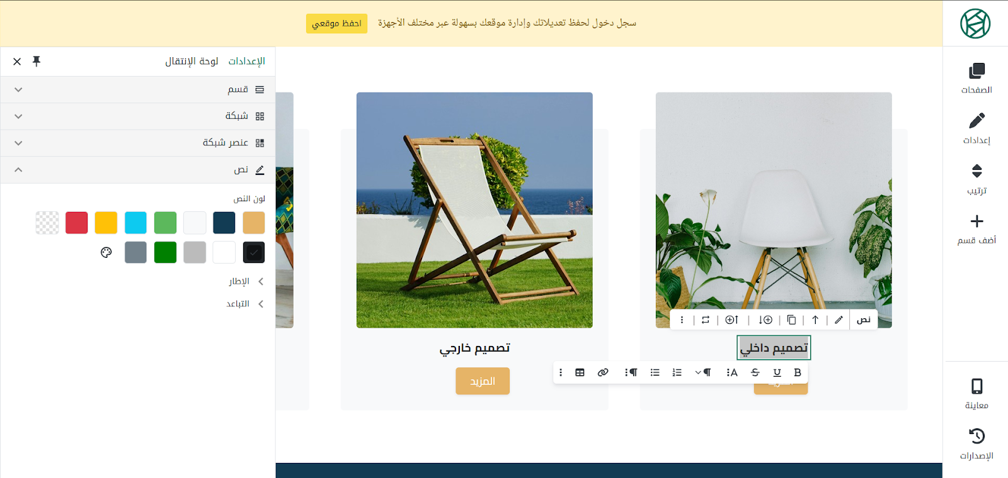Select the beach chair image thumbnail
Viewport: 1008px width, 478px height.
pos(474,210)
